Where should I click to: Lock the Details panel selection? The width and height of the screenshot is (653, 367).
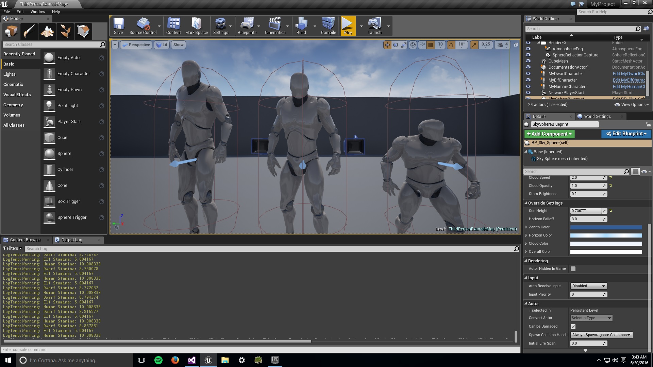648,124
